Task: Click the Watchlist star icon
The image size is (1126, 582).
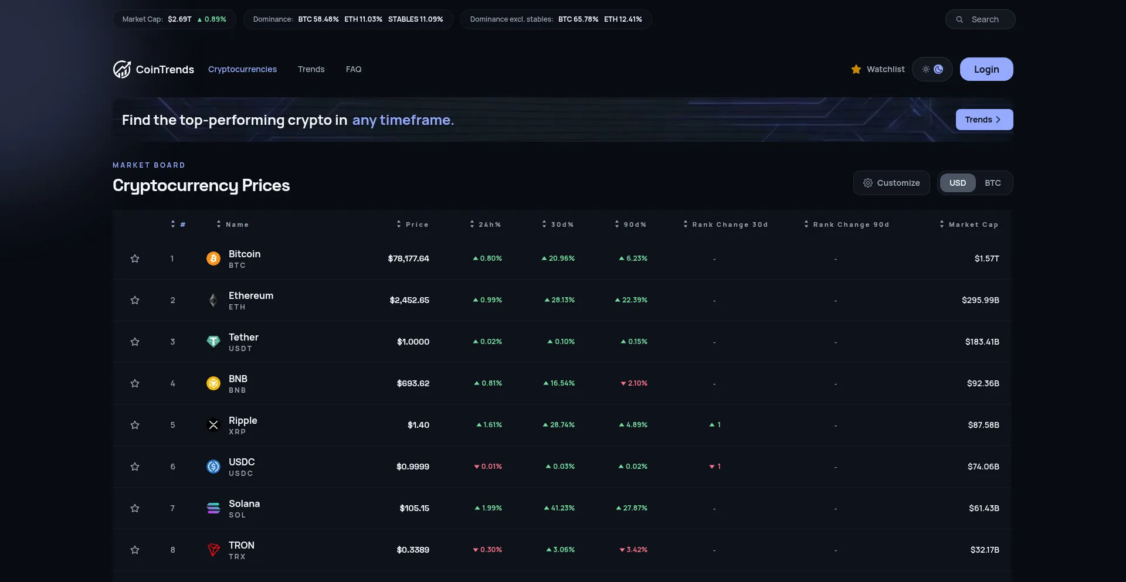Action: 856,69
